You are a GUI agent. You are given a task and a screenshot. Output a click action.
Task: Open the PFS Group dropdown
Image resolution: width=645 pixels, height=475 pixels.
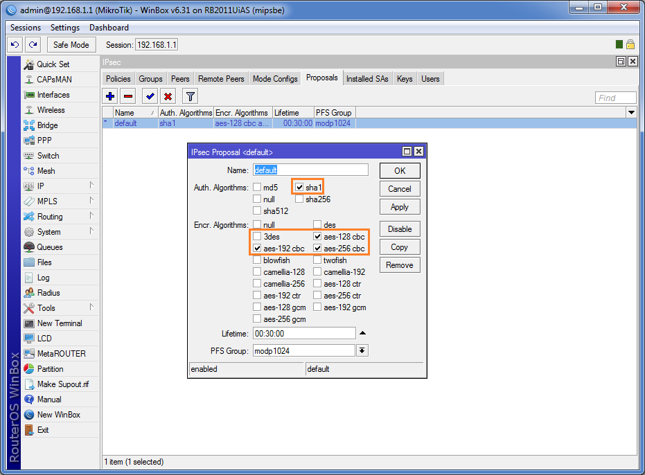coord(362,351)
